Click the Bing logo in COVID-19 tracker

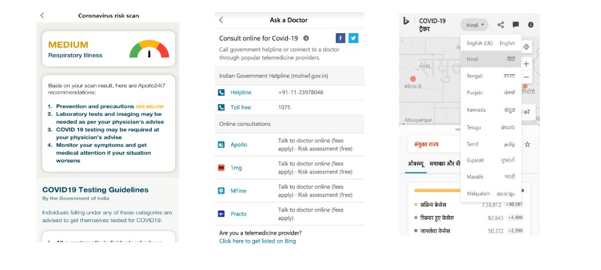click(406, 21)
